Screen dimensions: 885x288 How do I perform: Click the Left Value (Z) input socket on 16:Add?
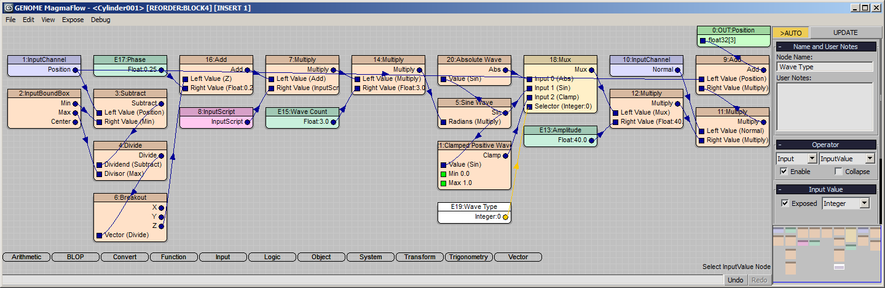pyautogui.click(x=185, y=79)
